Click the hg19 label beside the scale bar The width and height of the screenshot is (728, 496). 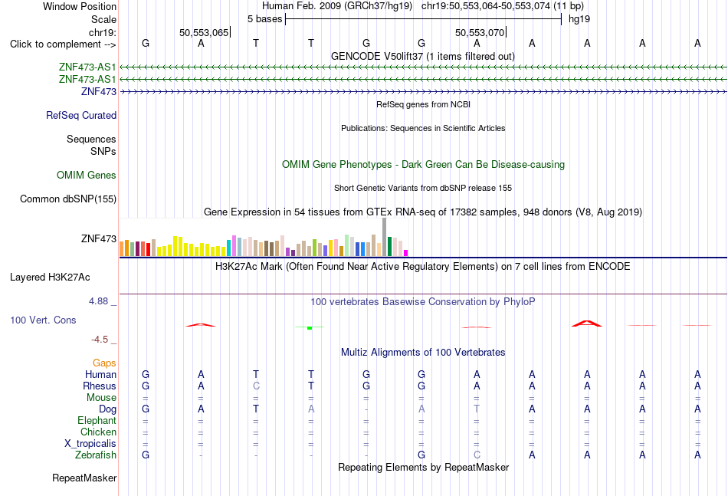[579, 19]
